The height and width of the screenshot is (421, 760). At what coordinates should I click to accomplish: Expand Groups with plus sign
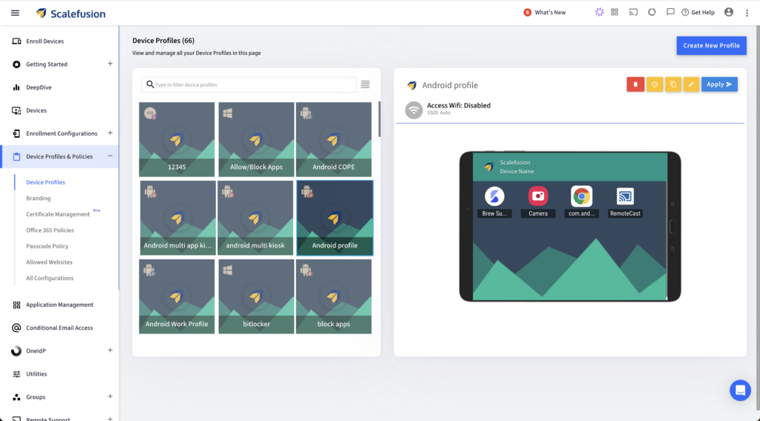(110, 397)
